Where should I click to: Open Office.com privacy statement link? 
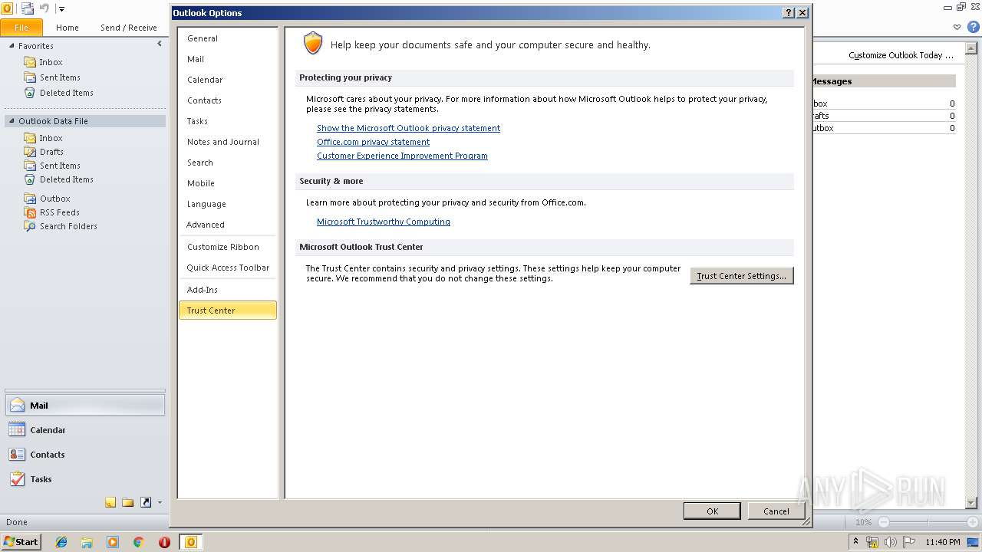[x=373, y=142]
